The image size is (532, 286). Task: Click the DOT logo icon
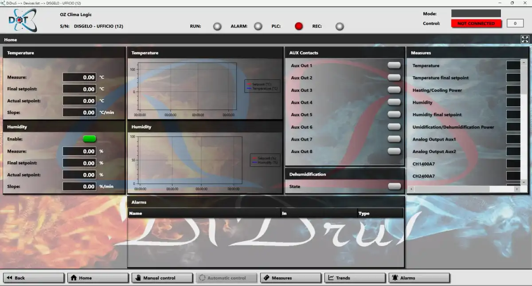pyautogui.click(x=22, y=20)
